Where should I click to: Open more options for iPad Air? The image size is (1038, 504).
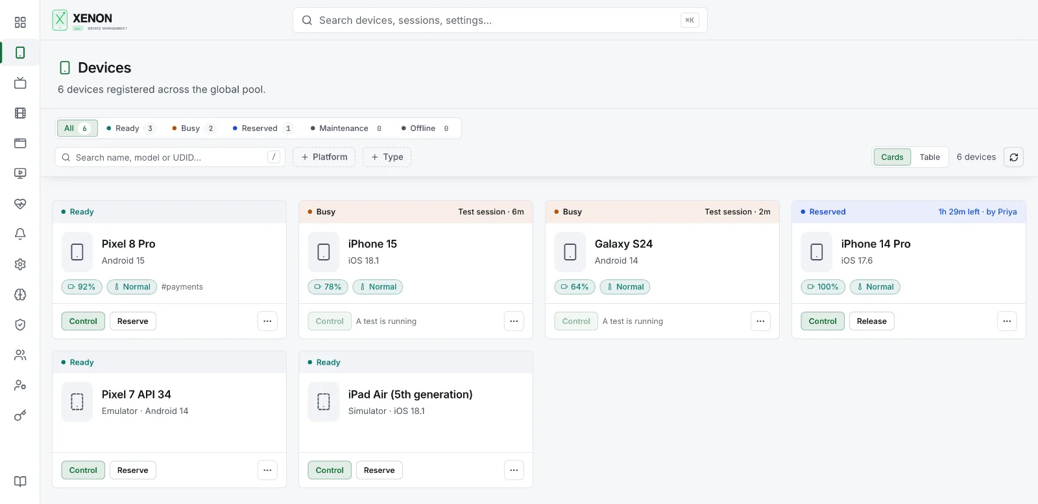coord(514,470)
